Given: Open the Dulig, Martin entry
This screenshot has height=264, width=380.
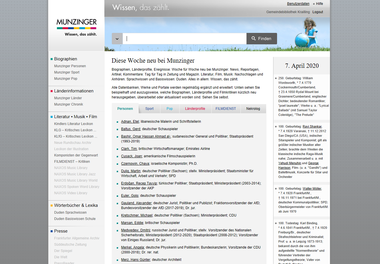Looking at the screenshot, I should [x=131, y=171].
